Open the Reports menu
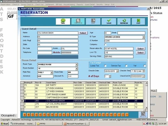Viewport: 168px width, 126px height. click(x=80, y=4)
